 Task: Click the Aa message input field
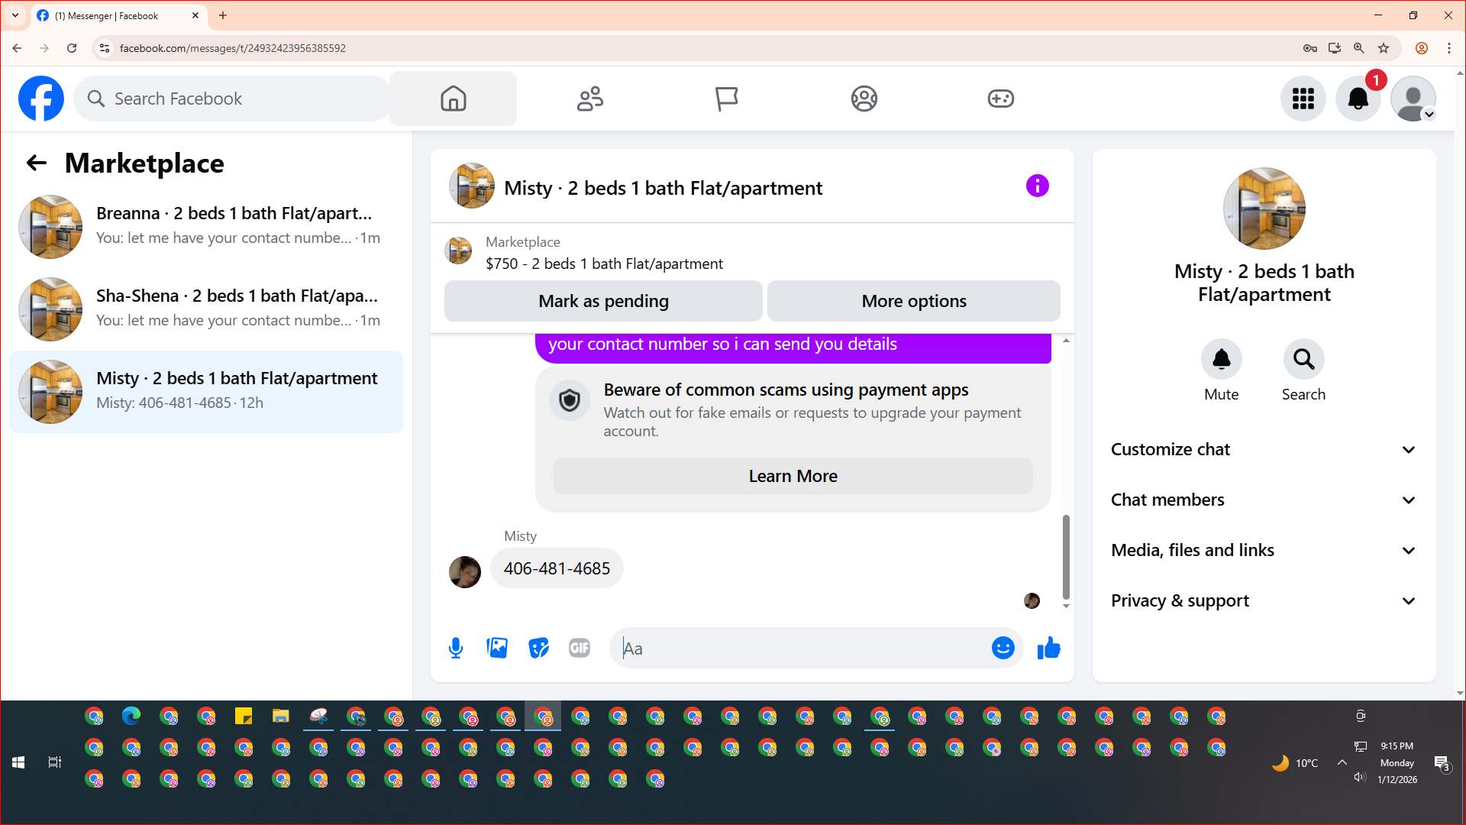pos(802,649)
